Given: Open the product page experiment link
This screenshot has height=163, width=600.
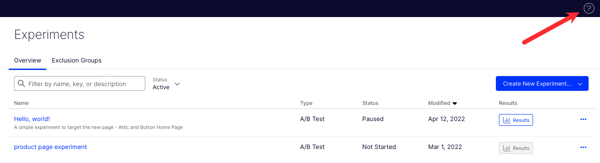Looking at the screenshot, I should pos(50,147).
